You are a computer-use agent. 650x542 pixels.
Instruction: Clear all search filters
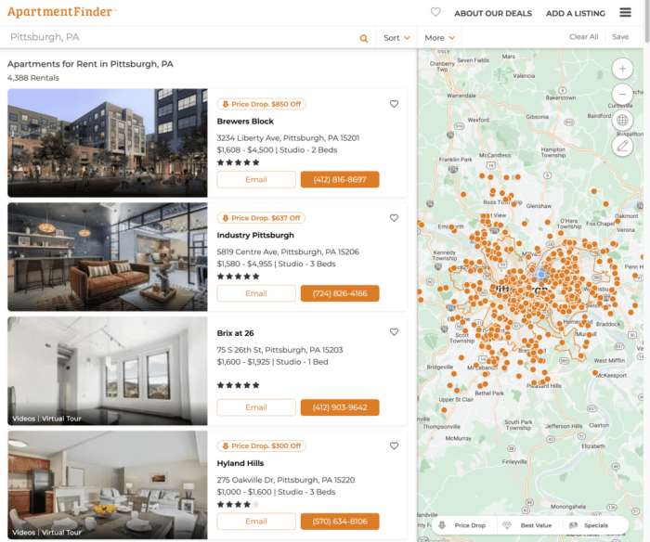tap(584, 36)
